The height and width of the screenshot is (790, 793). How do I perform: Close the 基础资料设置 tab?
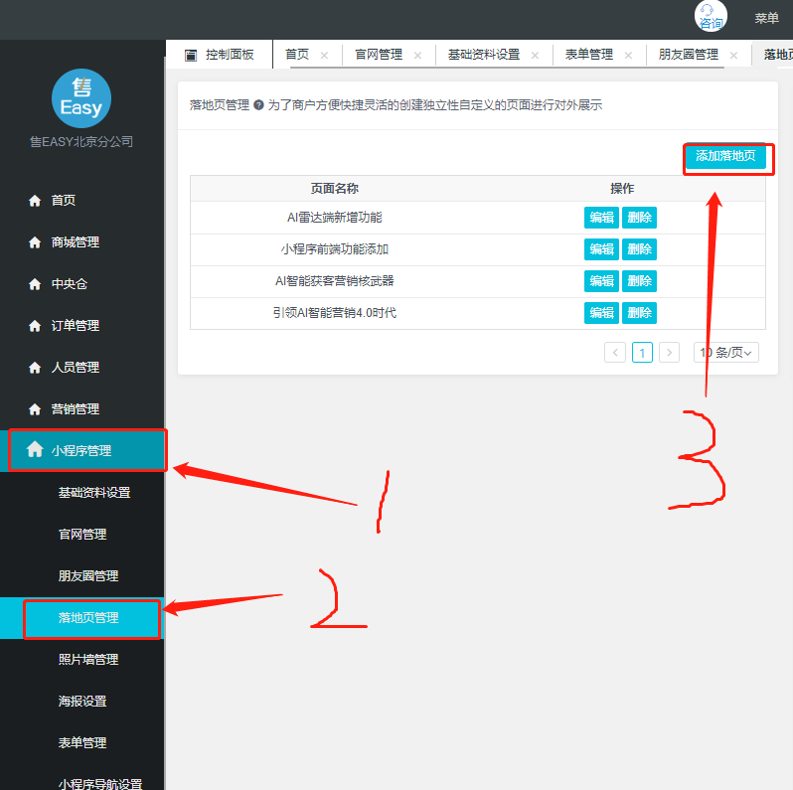(x=535, y=55)
